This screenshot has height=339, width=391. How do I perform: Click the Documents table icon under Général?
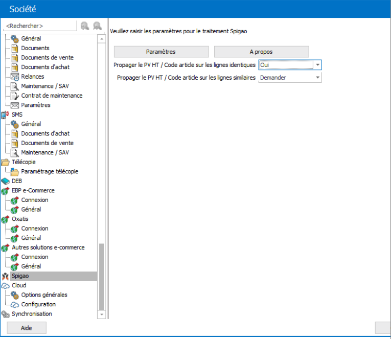click(15, 49)
